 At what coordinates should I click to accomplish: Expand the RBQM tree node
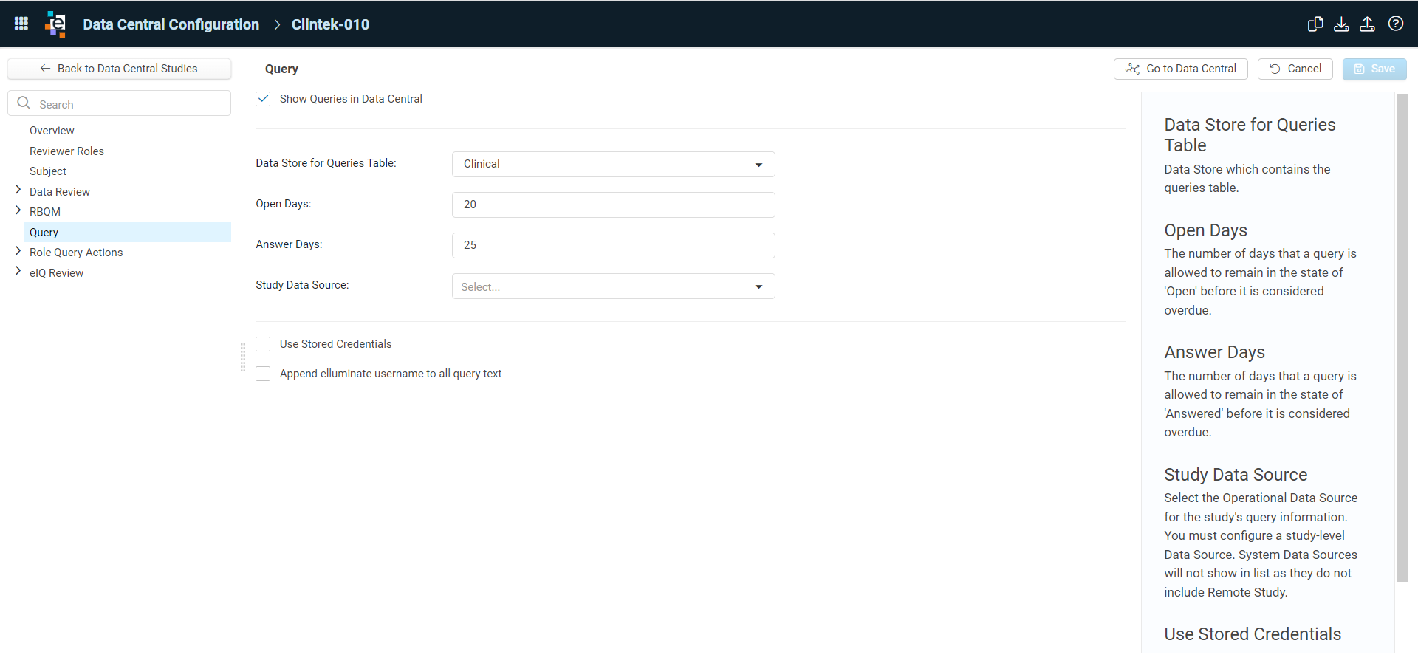pyautogui.click(x=18, y=210)
